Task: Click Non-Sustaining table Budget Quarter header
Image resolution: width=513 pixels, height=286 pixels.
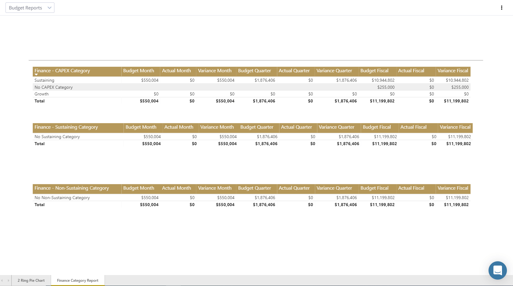Action: (x=254, y=188)
